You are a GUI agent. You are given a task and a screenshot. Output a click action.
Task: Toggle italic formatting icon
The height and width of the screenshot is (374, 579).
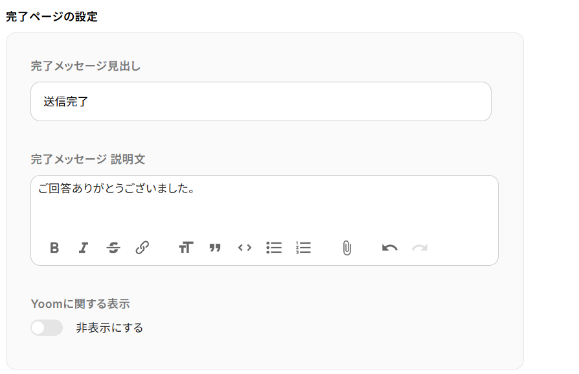click(x=84, y=248)
